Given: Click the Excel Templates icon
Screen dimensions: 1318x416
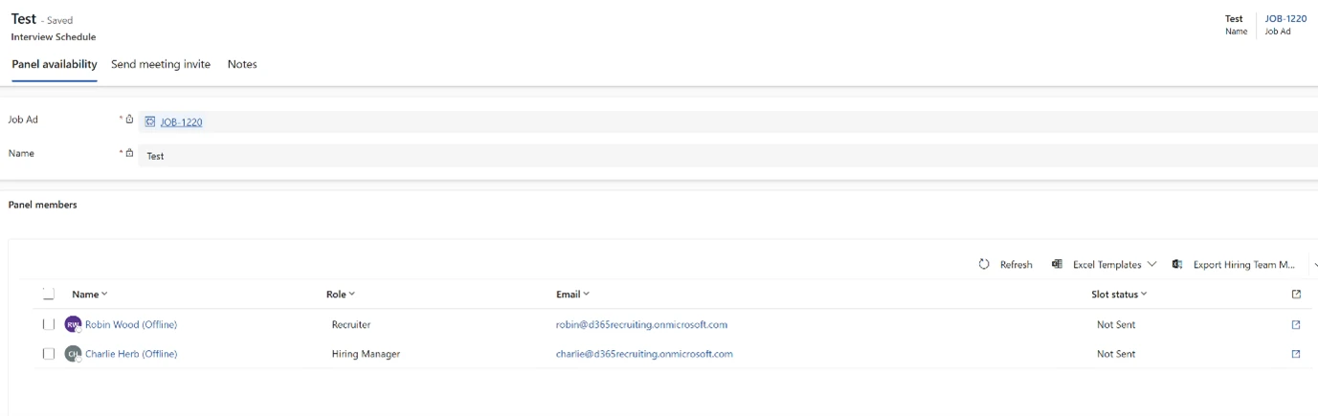Looking at the screenshot, I should pos(1057,264).
